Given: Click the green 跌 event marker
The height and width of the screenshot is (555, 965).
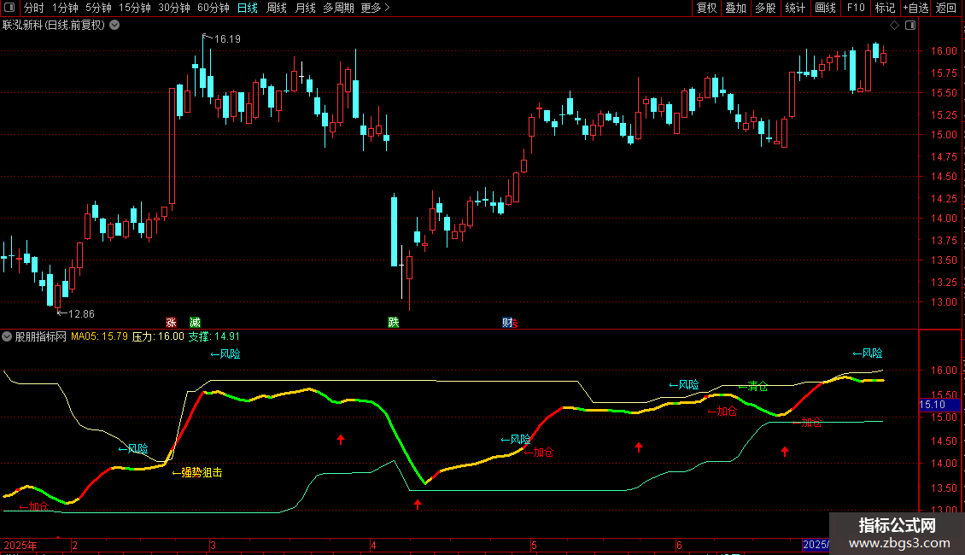Looking at the screenshot, I should coord(394,323).
